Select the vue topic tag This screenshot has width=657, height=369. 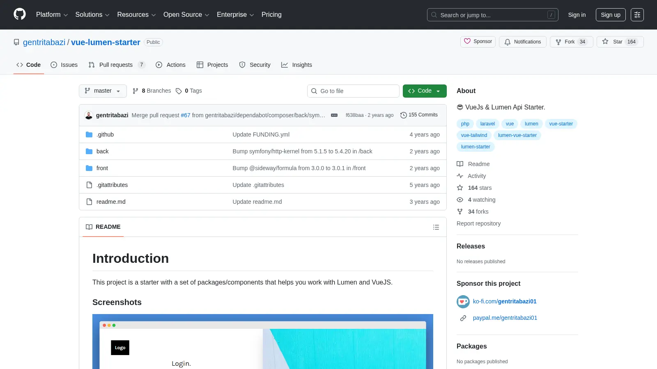click(x=510, y=124)
